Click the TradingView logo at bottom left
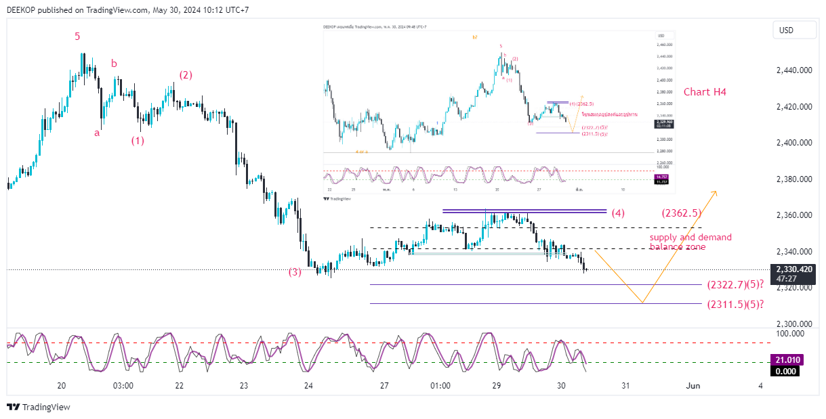The image size is (826, 419). coord(39,407)
